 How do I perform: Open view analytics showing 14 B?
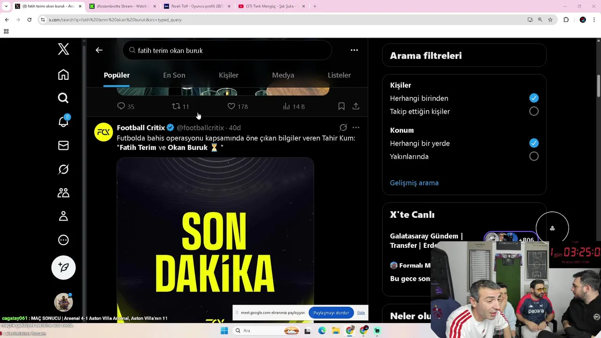294,107
